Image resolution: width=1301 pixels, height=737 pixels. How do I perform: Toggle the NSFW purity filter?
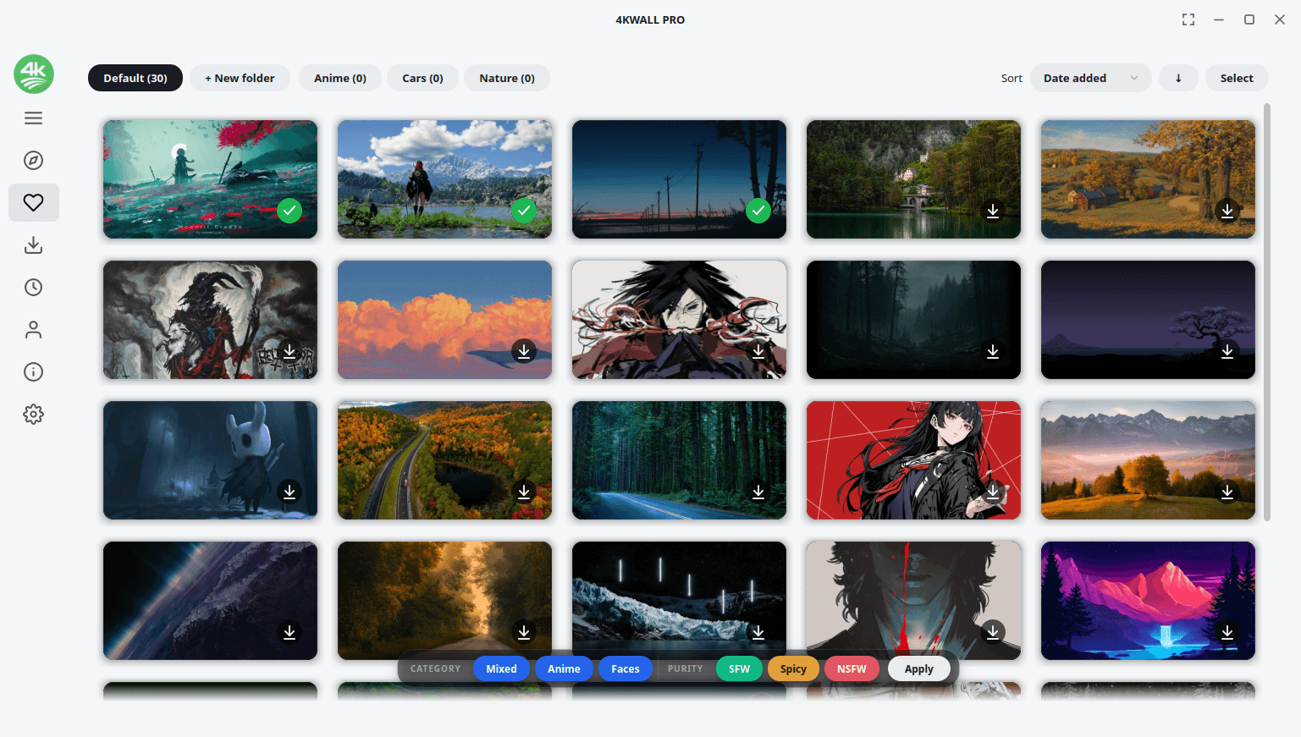pyautogui.click(x=852, y=668)
